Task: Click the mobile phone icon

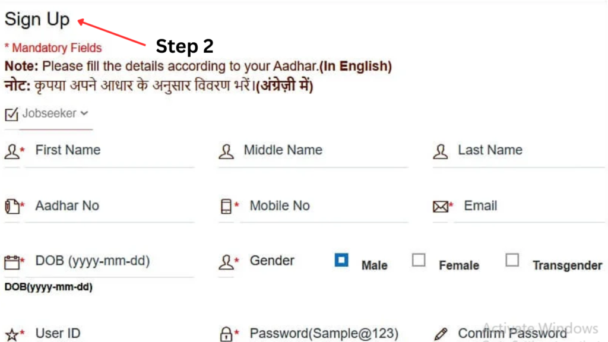Action: 226,207
